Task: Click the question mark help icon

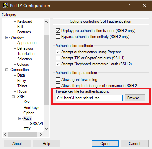Action: (129, 5)
